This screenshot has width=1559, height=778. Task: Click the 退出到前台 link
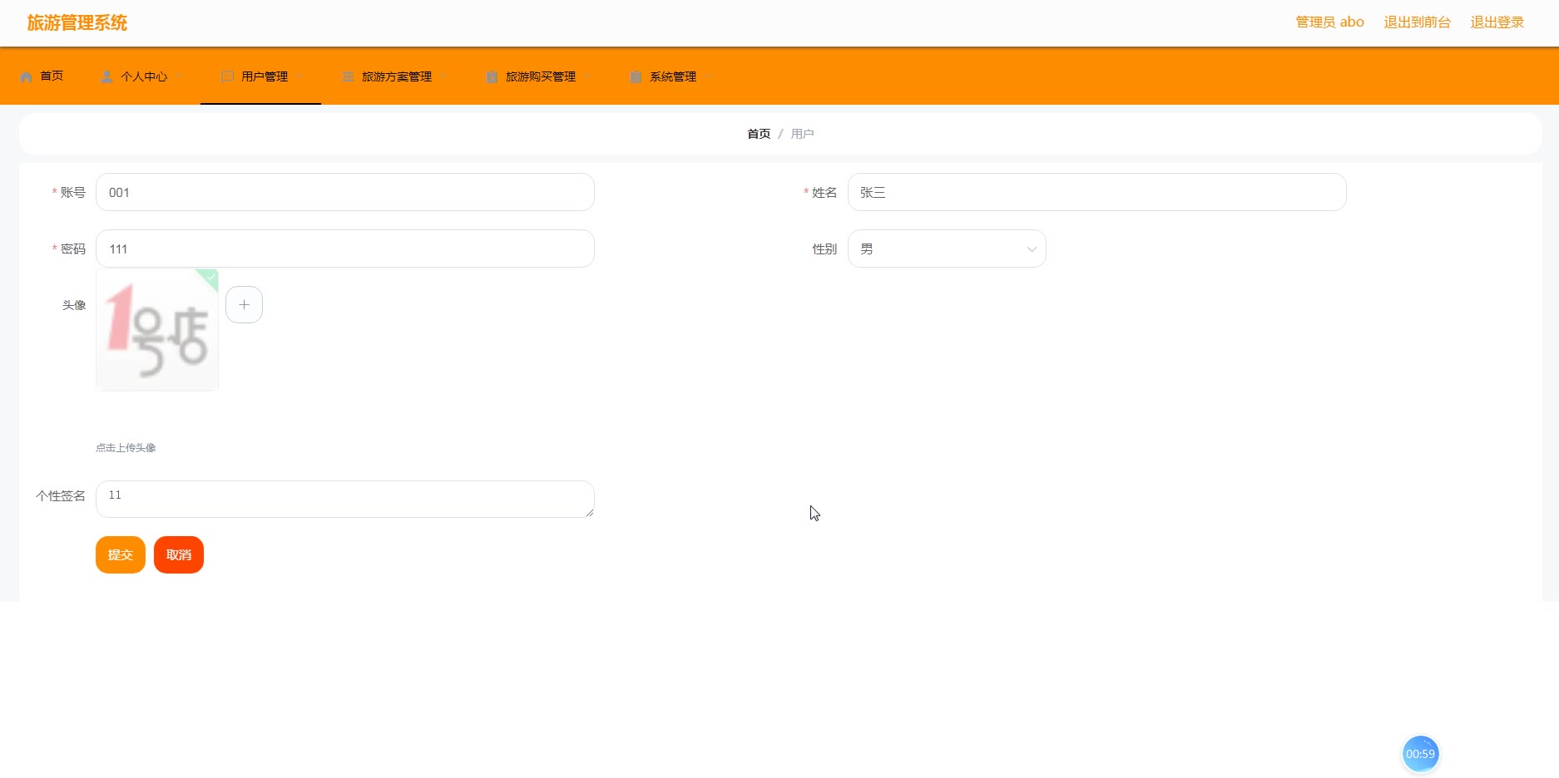click(x=1417, y=22)
